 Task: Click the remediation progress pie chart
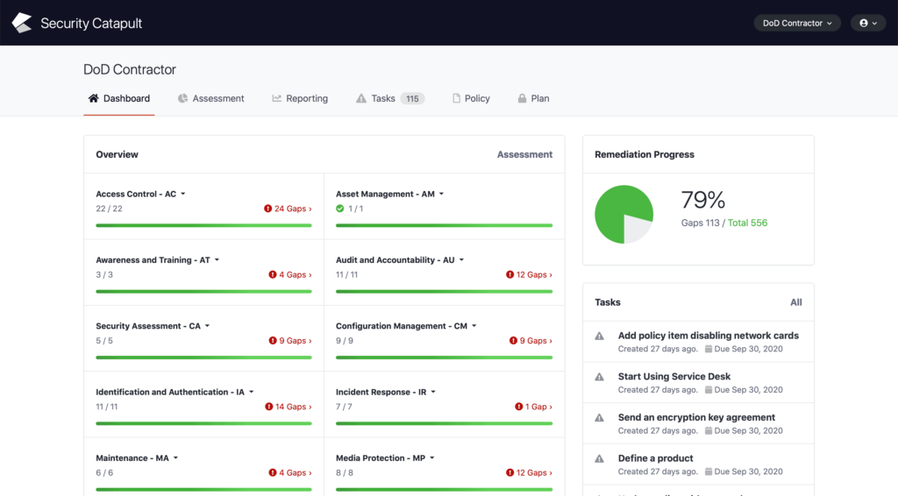(x=624, y=215)
